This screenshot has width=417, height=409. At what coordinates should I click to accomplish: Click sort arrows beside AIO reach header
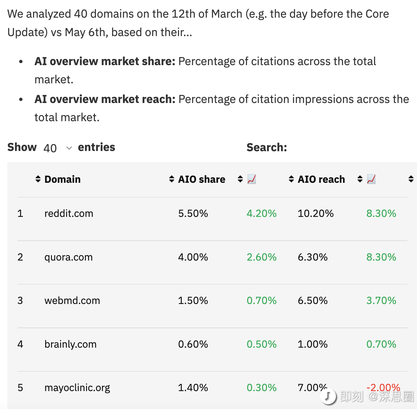pyautogui.click(x=291, y=179)
